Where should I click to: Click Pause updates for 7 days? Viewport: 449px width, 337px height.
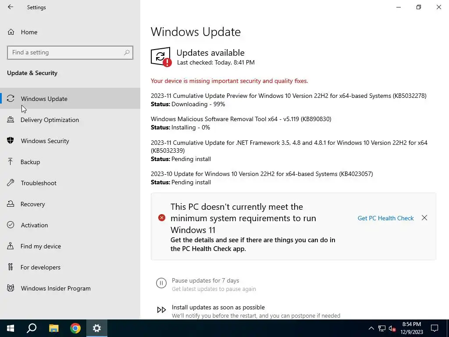[x=205, y=280]
